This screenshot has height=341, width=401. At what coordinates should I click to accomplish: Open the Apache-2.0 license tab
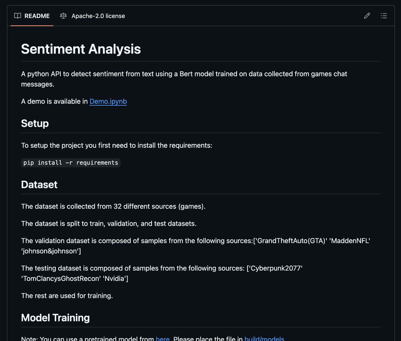(x=93, y=16)
